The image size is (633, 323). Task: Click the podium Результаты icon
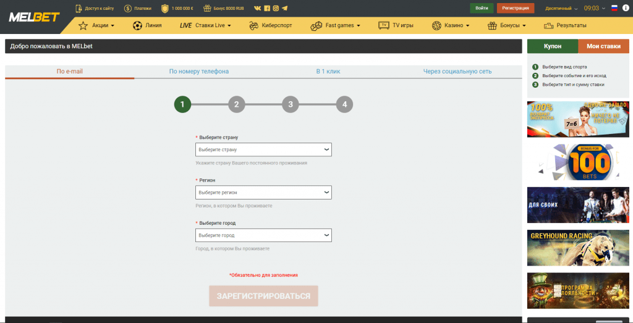click(x=548, y=25)
